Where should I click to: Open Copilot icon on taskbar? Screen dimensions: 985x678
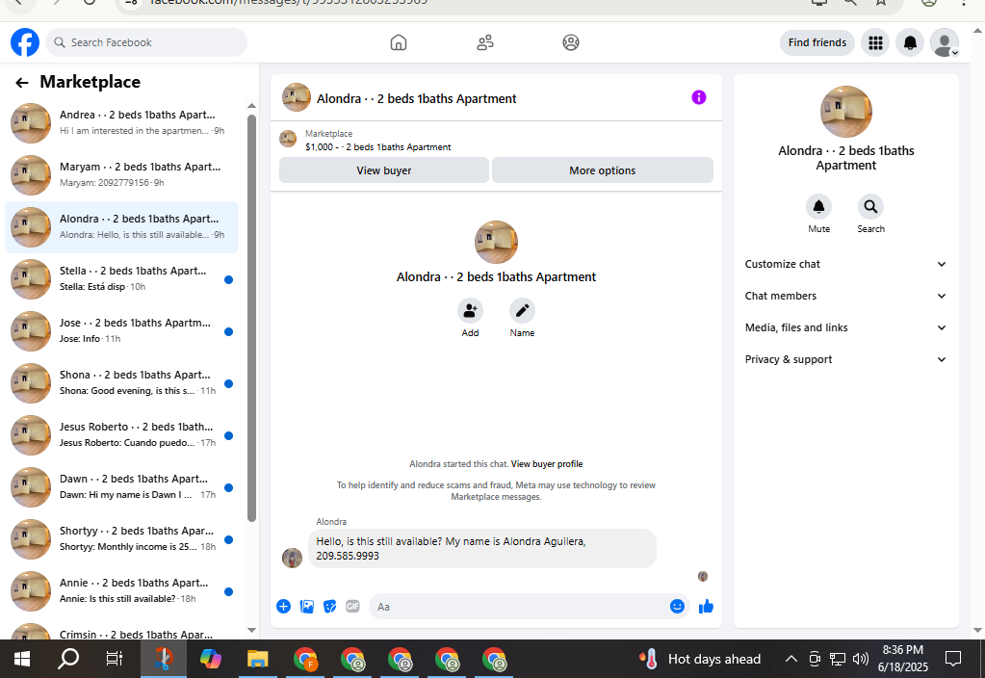(211, 659)
